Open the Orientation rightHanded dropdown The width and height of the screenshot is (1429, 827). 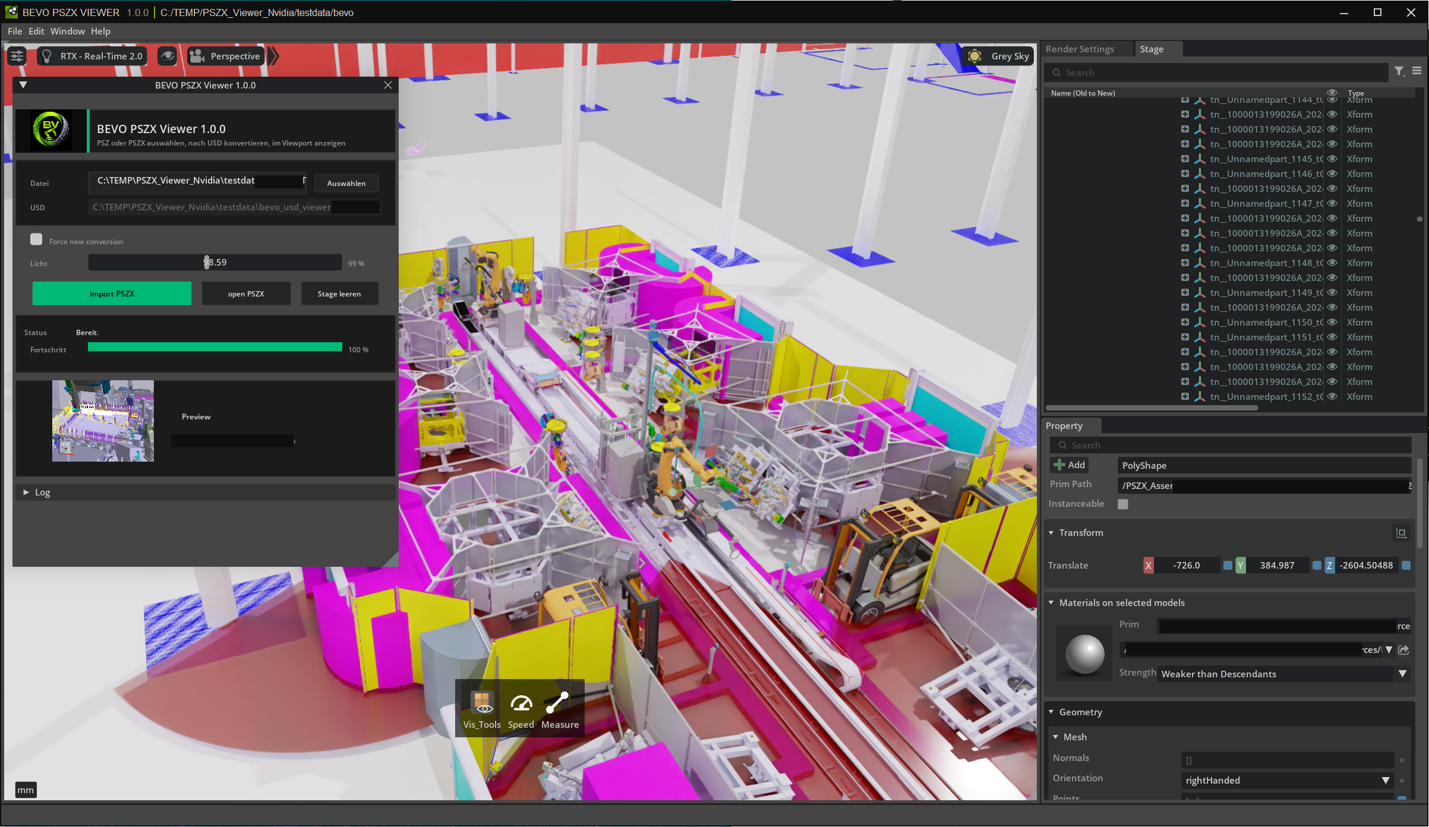1287,781
